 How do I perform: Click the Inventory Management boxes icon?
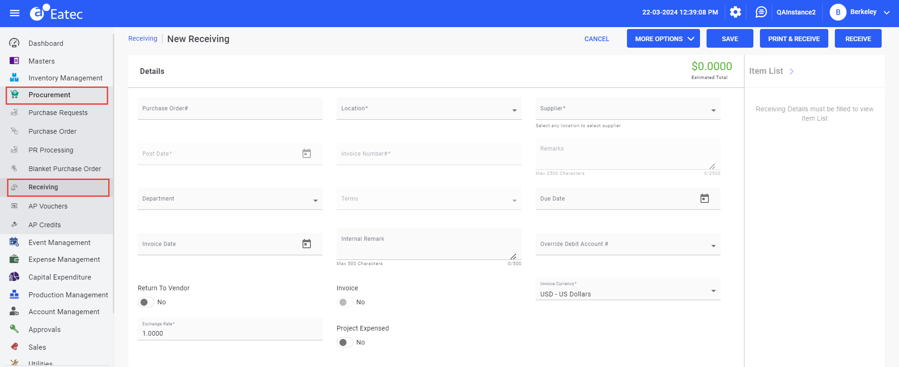15,78
